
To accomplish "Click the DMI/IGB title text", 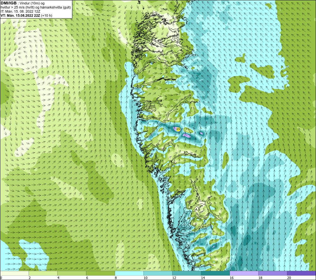I will pos(9,3).
